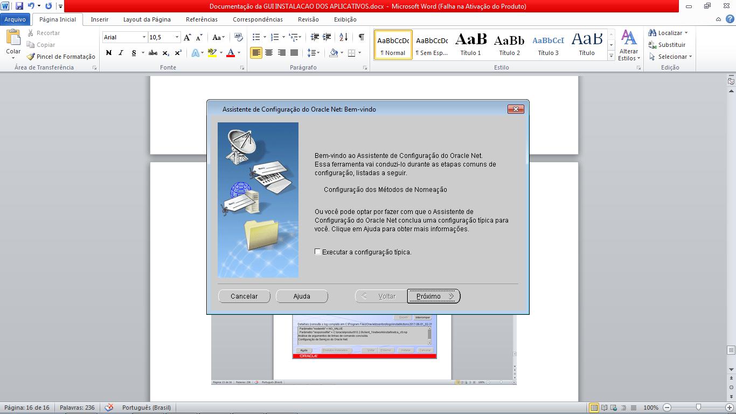
Task: Open the highlight color dropdown arrow
Action: pos(220,53)
